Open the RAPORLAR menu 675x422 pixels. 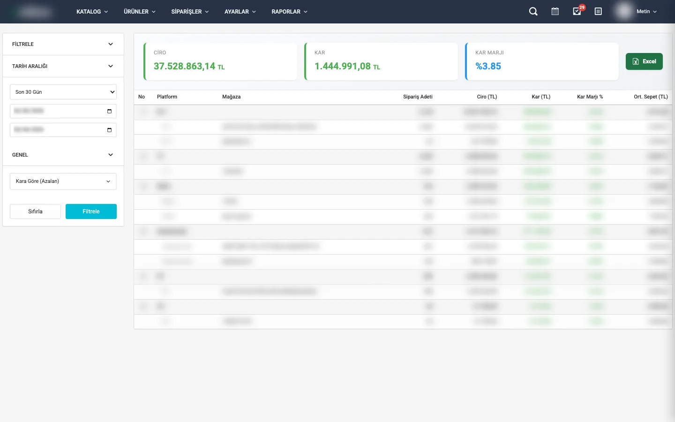point(289,12)
